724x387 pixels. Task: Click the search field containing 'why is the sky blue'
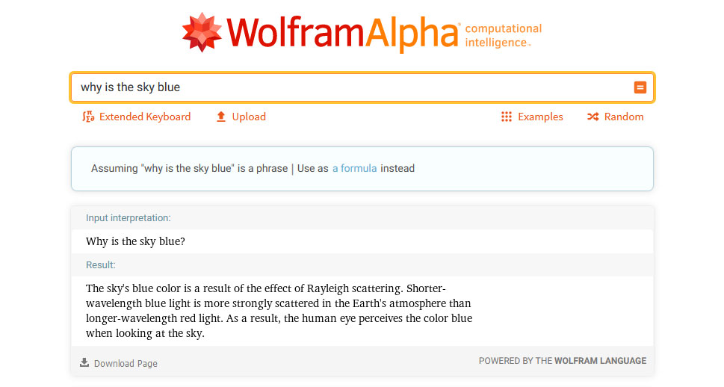(362, 87)
